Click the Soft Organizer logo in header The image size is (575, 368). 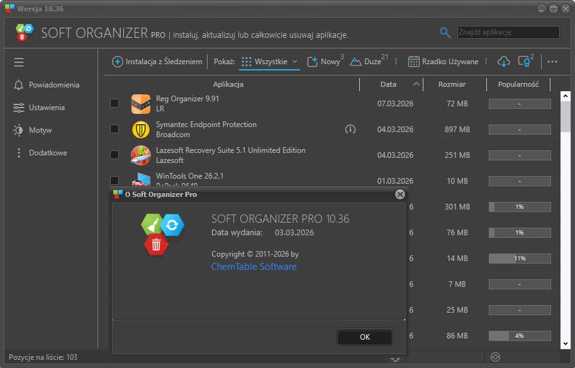tap(24, 32)
